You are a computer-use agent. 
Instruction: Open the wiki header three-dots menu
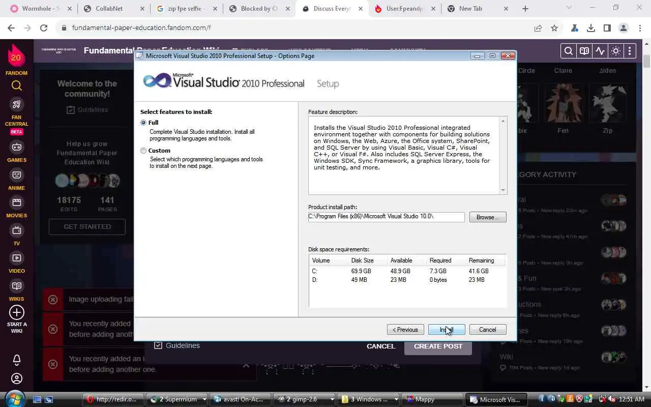[x=630, y=51]
